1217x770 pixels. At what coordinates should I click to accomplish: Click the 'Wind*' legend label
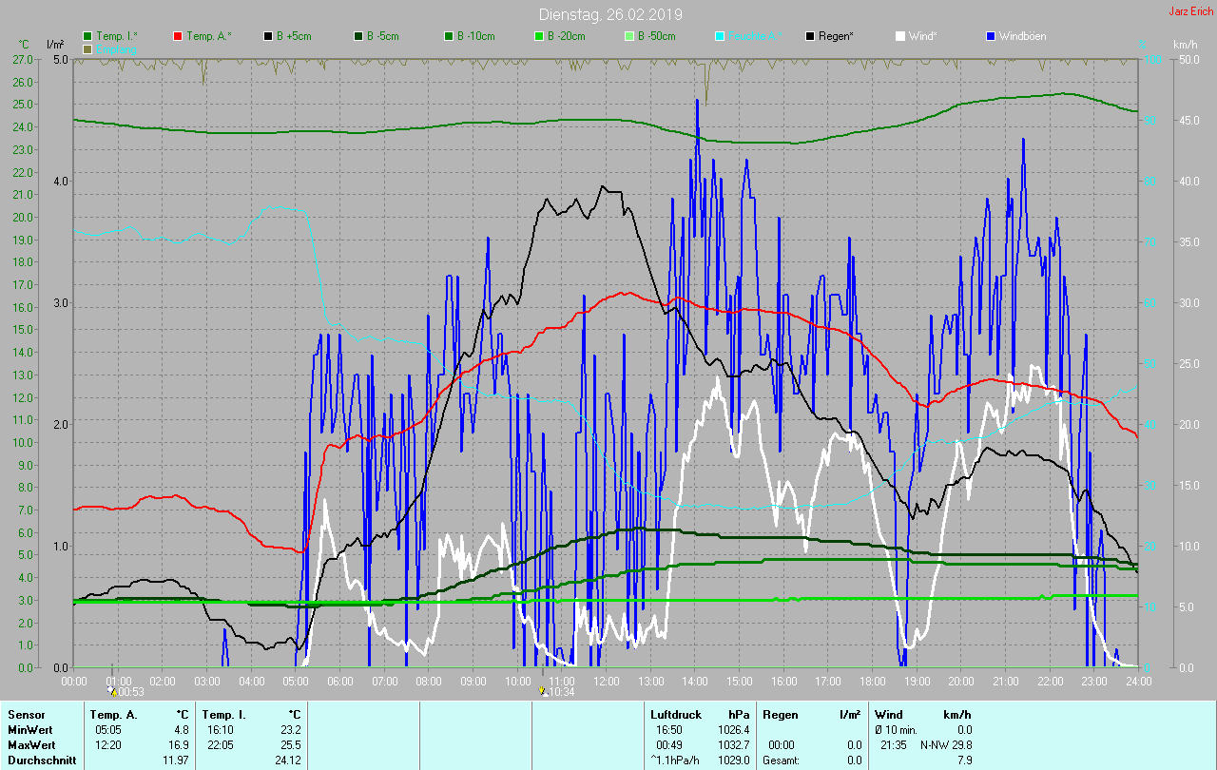click(923, 36)
